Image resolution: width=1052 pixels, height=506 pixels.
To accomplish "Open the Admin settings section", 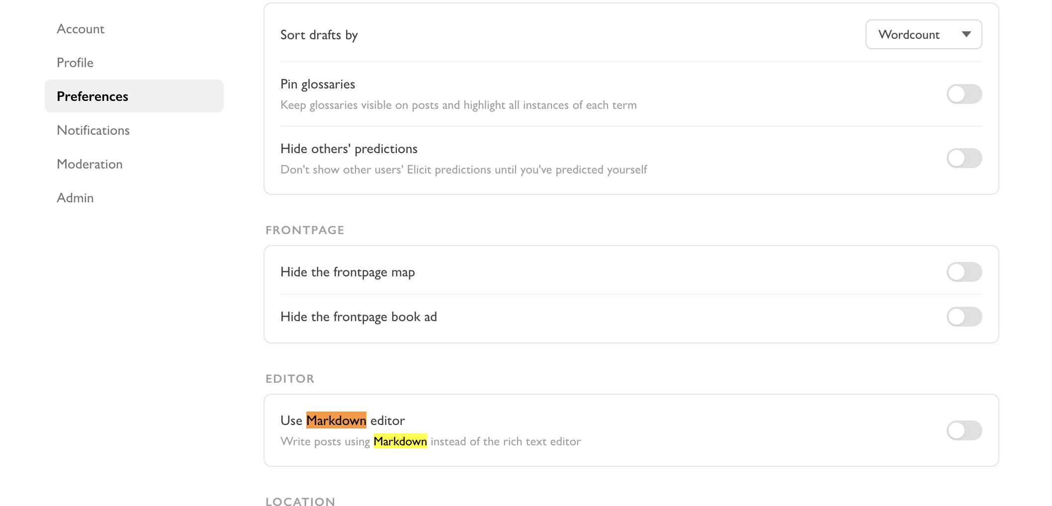I will pos(75,198).
